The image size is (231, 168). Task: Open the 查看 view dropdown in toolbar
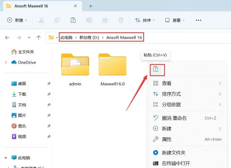click(175, 20)
